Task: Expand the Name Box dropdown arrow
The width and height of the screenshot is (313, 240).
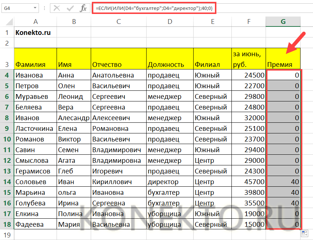Action: tap(35, 8)
